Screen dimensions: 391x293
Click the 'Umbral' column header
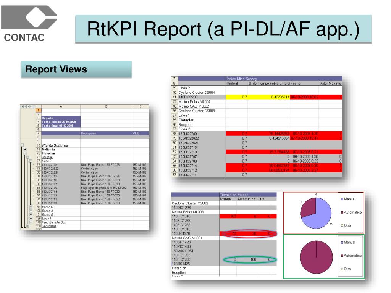pos(232,84)
